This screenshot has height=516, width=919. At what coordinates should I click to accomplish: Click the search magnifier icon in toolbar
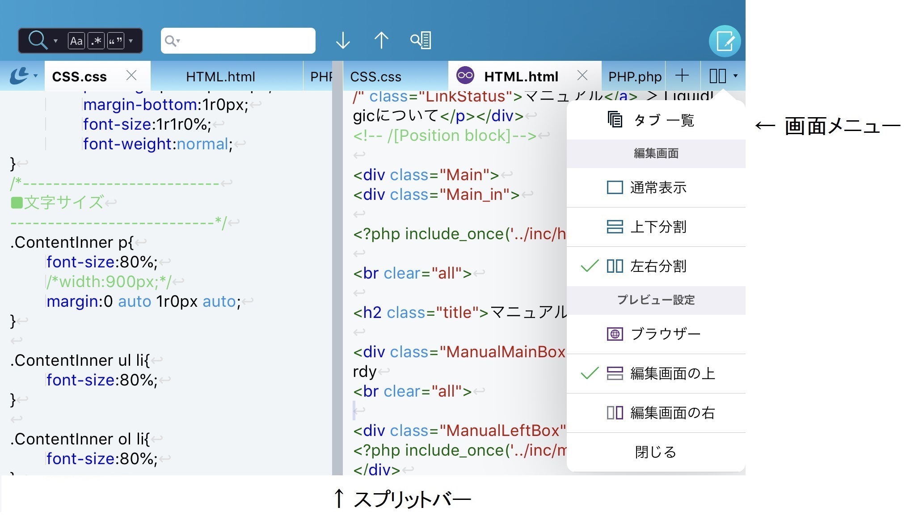38,40
